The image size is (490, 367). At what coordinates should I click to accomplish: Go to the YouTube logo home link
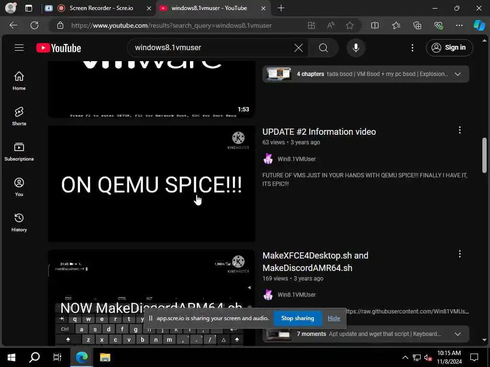[59, 48]
